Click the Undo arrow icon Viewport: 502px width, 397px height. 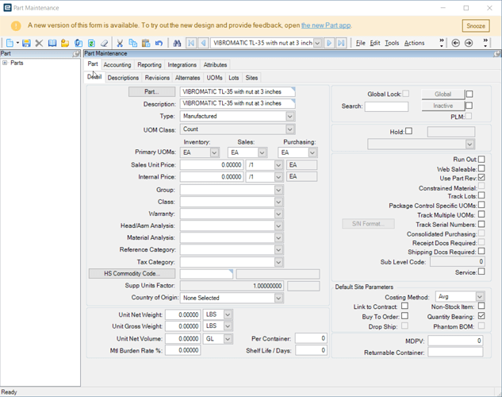(x=159, y=43)
